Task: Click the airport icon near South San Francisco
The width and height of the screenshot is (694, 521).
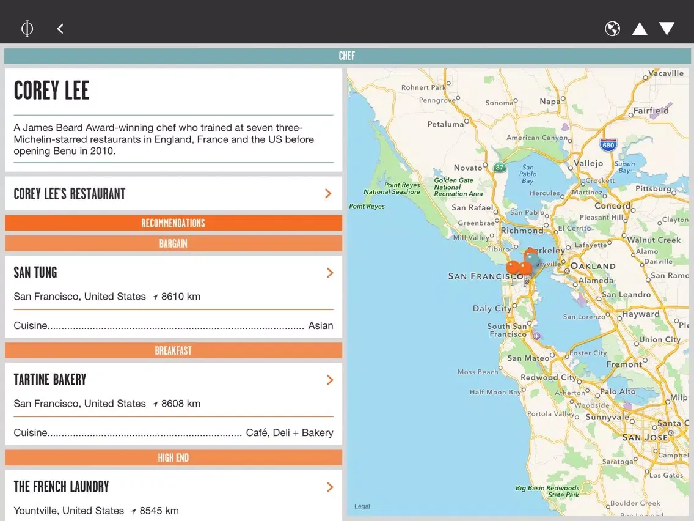Action: pos(536,336)
